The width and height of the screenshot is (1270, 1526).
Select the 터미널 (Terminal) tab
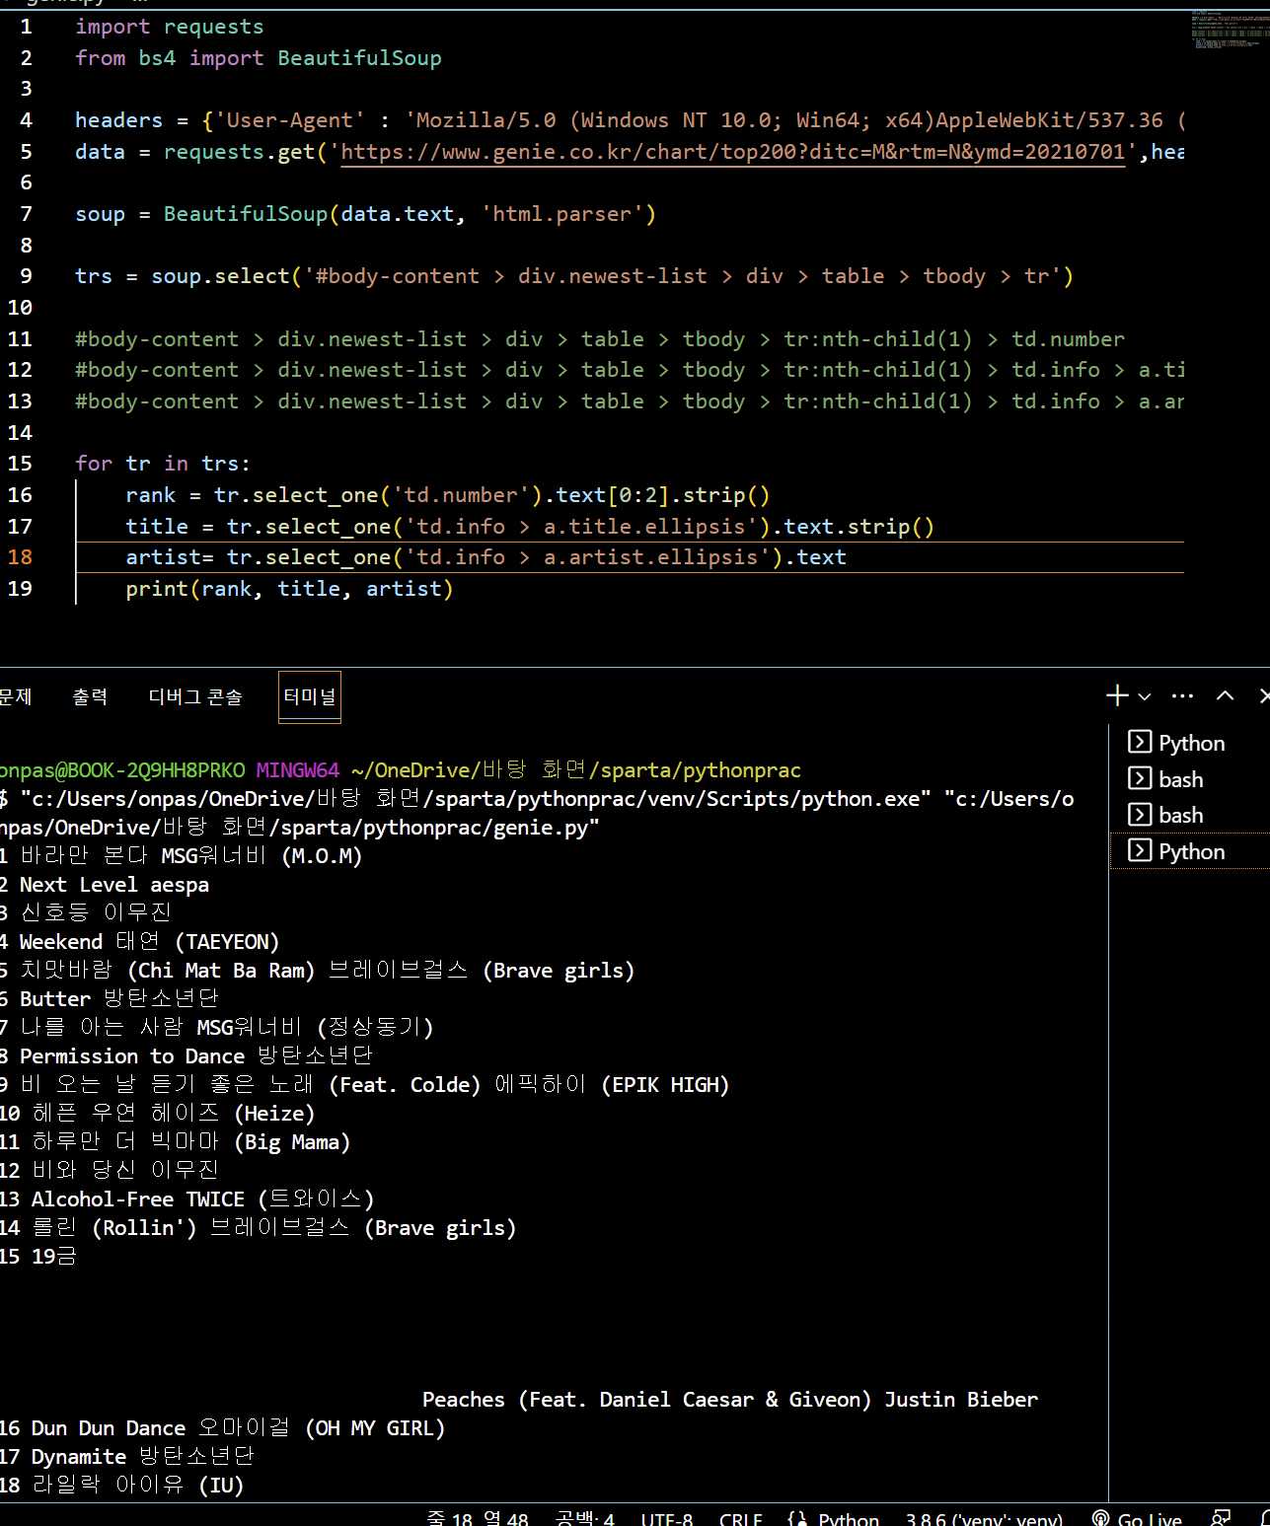[x=310, y=696]
